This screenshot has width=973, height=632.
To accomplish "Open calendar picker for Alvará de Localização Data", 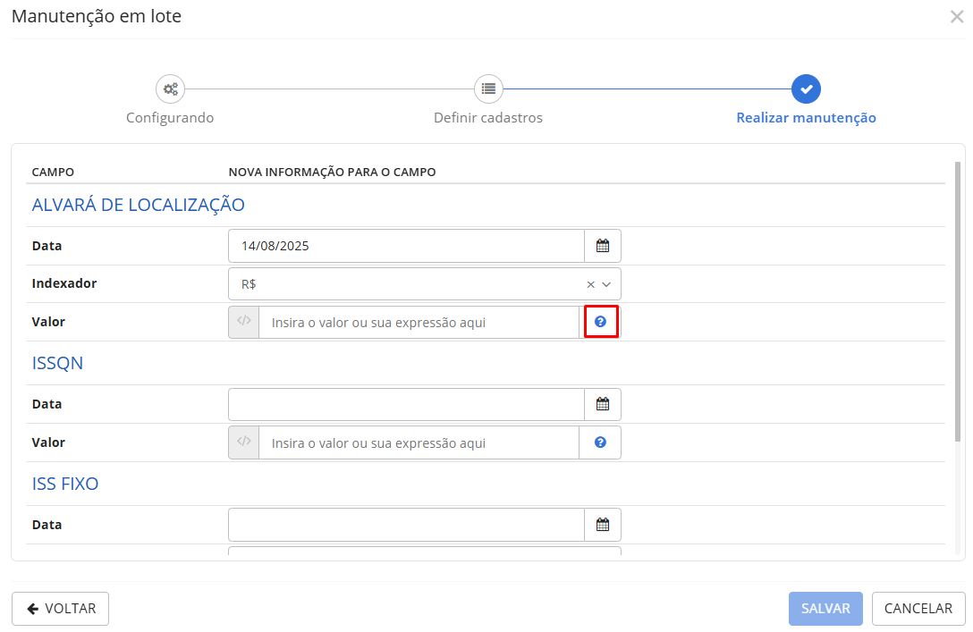I will pyautogui.click(x=602, y=246).
